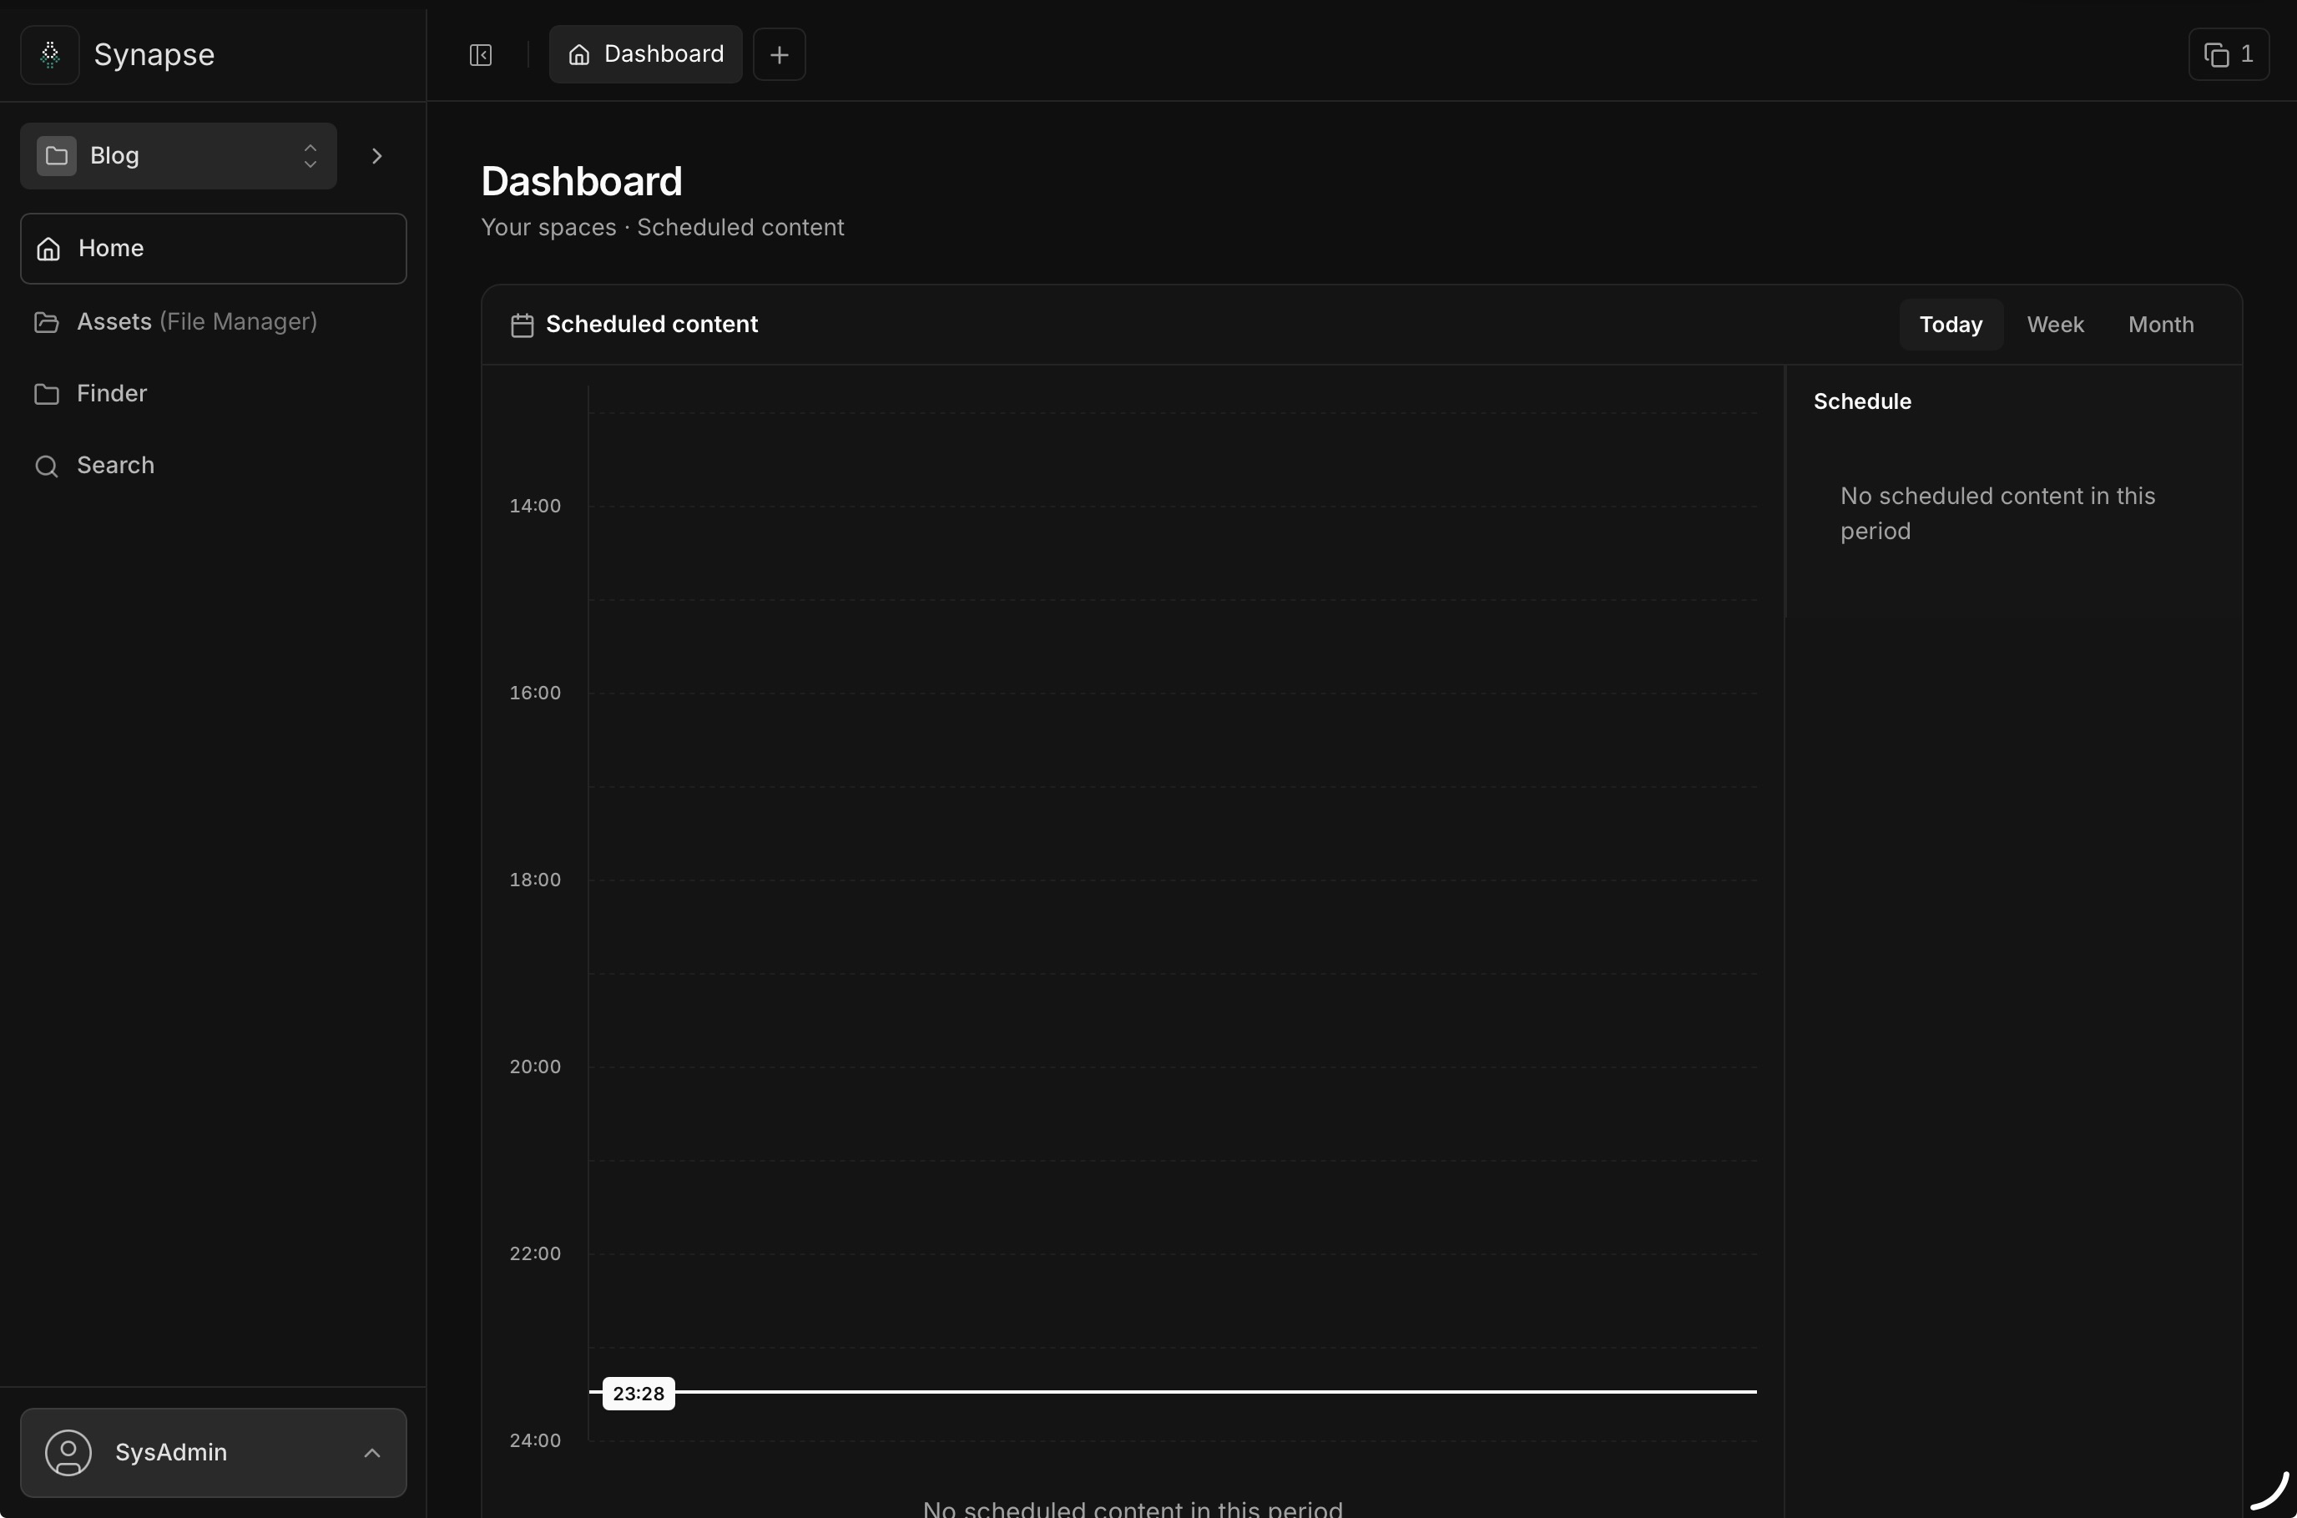Image resolution: width=2297 pixels, height=1518 pixels.
Task: Click the SysAdmin user avatar icon
Action: 68,1452
